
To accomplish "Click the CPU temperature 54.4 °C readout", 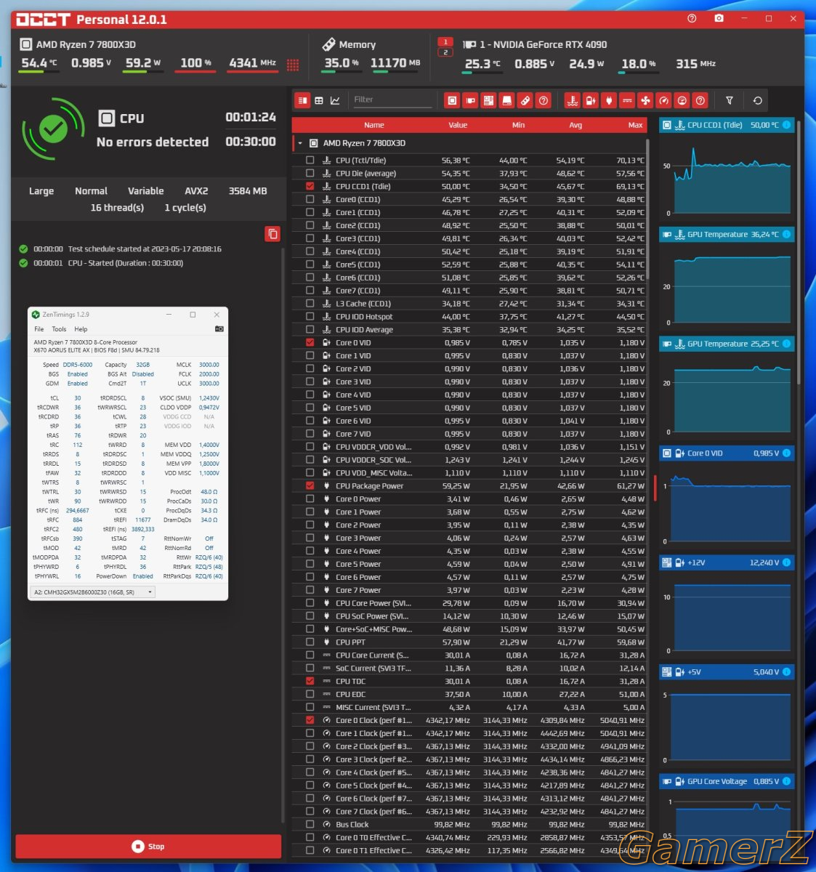I will point(39,63).
